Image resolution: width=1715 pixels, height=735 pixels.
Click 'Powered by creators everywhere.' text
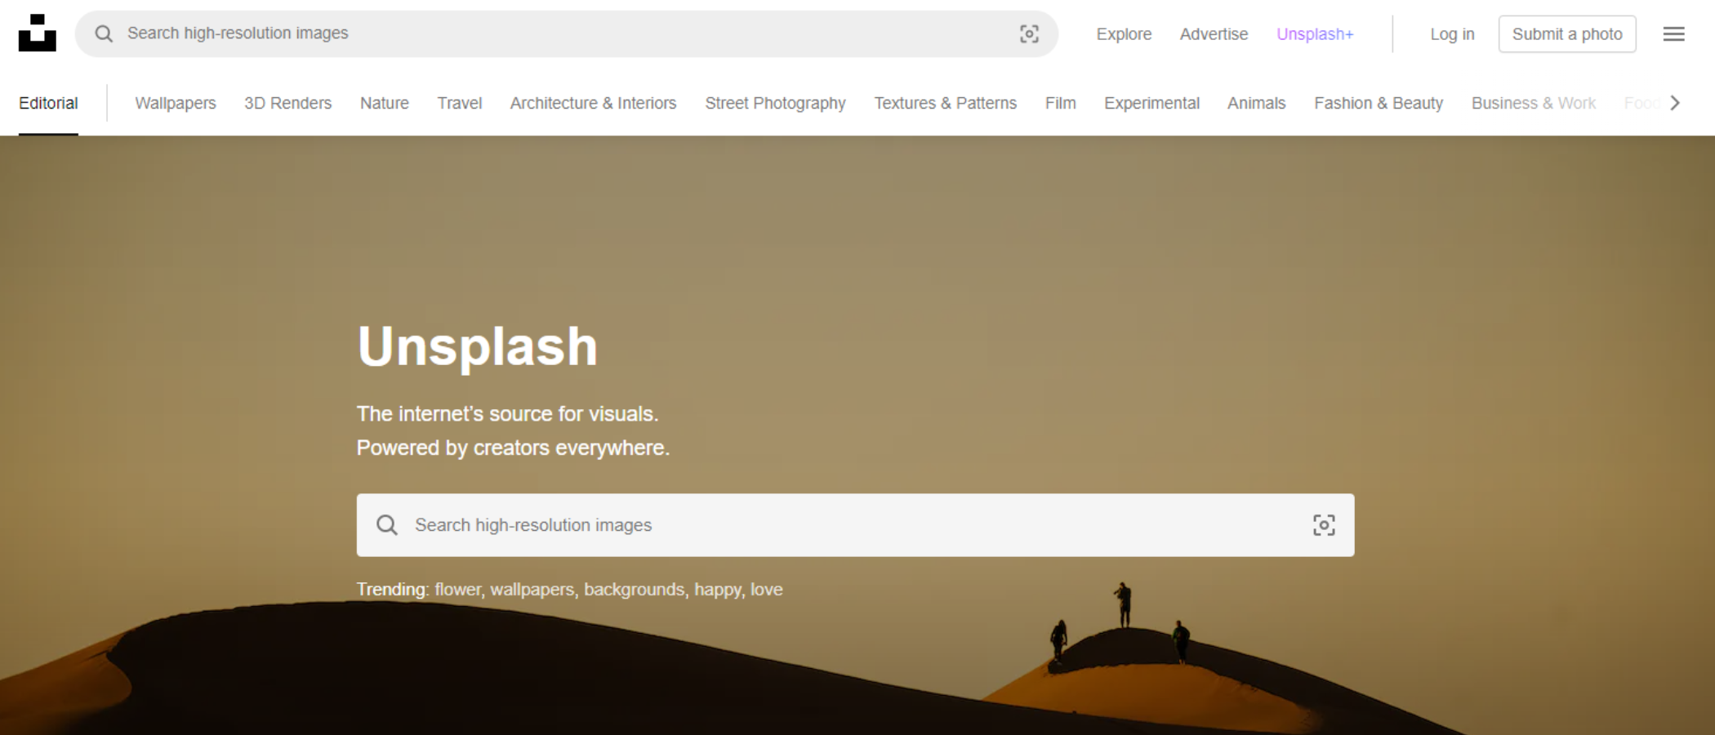pos(513,448)
